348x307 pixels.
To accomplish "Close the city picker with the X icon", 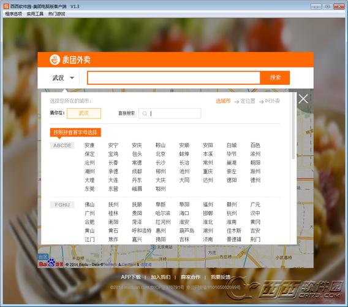I will tap(303, 99).
